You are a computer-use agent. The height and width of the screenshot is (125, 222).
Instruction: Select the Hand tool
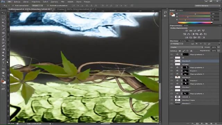(x=3, y=73)
